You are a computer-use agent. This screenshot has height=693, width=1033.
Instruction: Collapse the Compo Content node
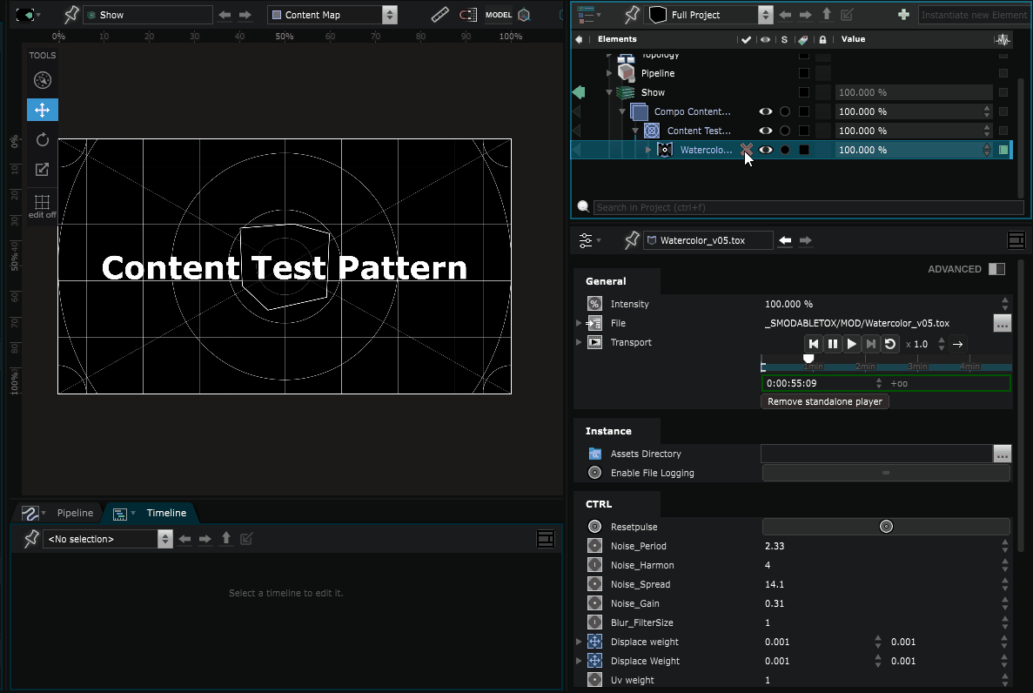(622, 111)
